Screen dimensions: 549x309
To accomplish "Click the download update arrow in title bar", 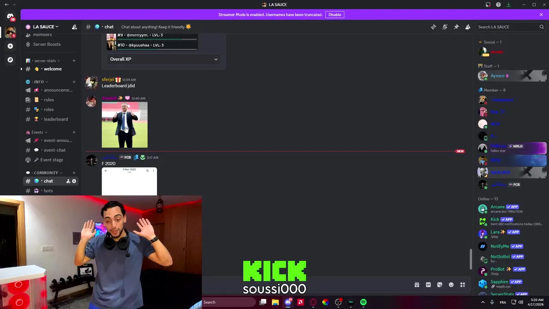I will (509, 4).
